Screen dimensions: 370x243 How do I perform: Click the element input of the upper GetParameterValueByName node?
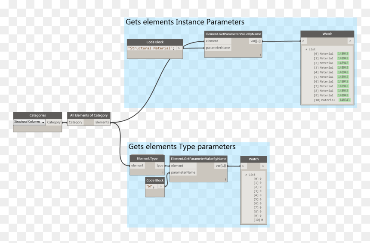218,41
